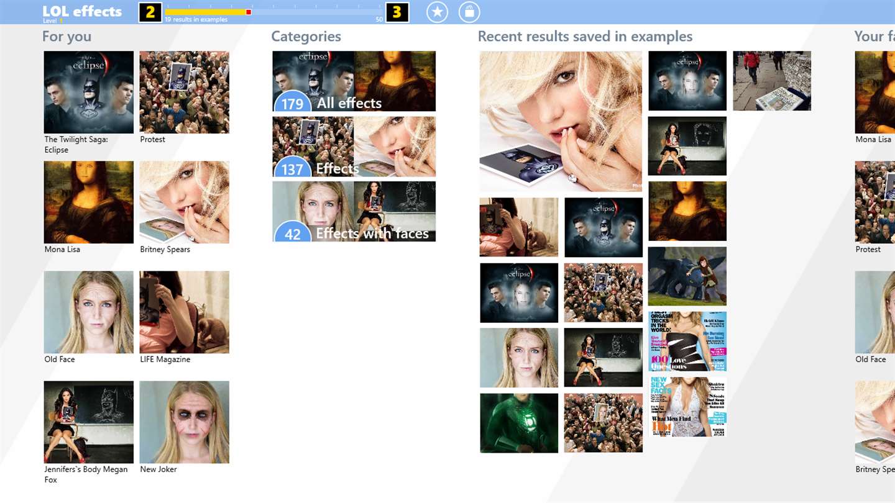Open the All effects category tile
The image size is (895, 503).
(354, 81)
